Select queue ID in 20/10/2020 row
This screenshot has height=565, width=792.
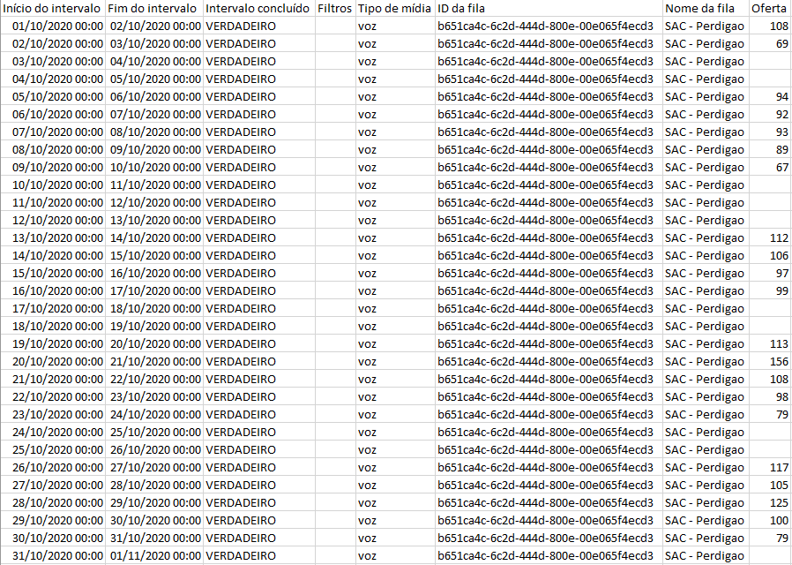[x=549, y=362]
